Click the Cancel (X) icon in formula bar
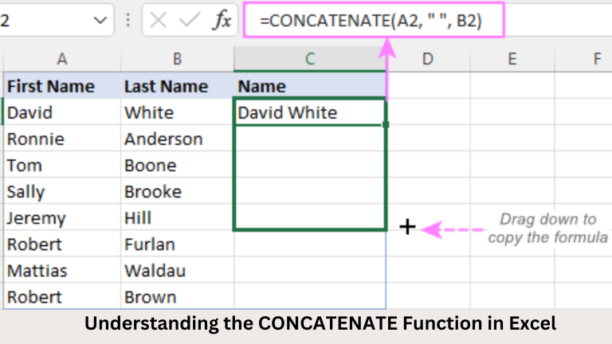The height and width of the screenshot is (344, 612). (x=159, y=21)
